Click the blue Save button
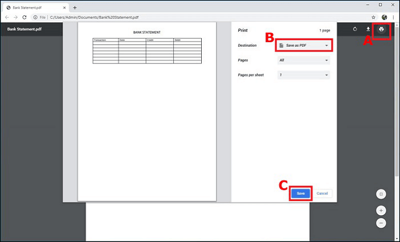The height and width of the screenshot is (242, 400). point(301,193)
